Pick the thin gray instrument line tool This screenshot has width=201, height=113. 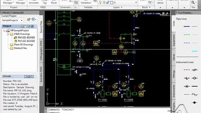coord(187,94)
